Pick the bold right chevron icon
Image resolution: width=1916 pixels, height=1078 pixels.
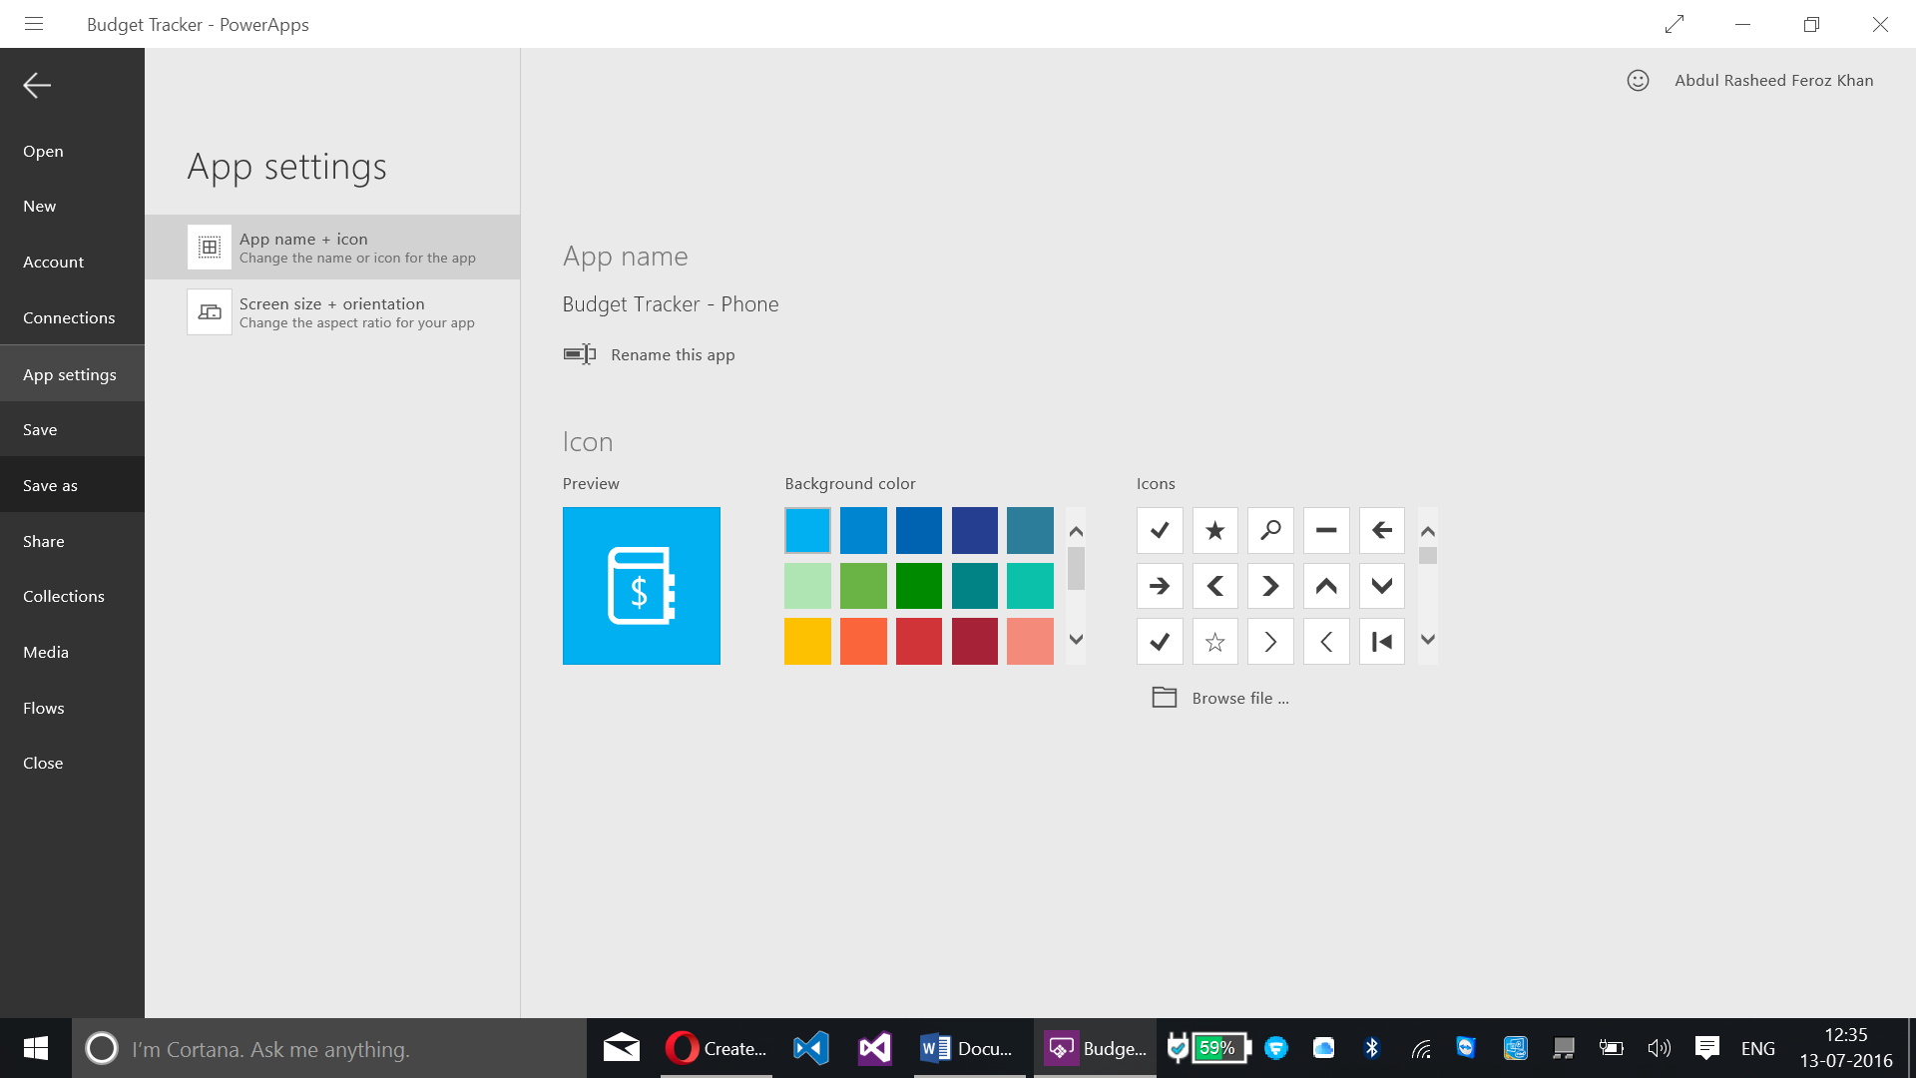pyautogui.click(x=1270, y=586)
